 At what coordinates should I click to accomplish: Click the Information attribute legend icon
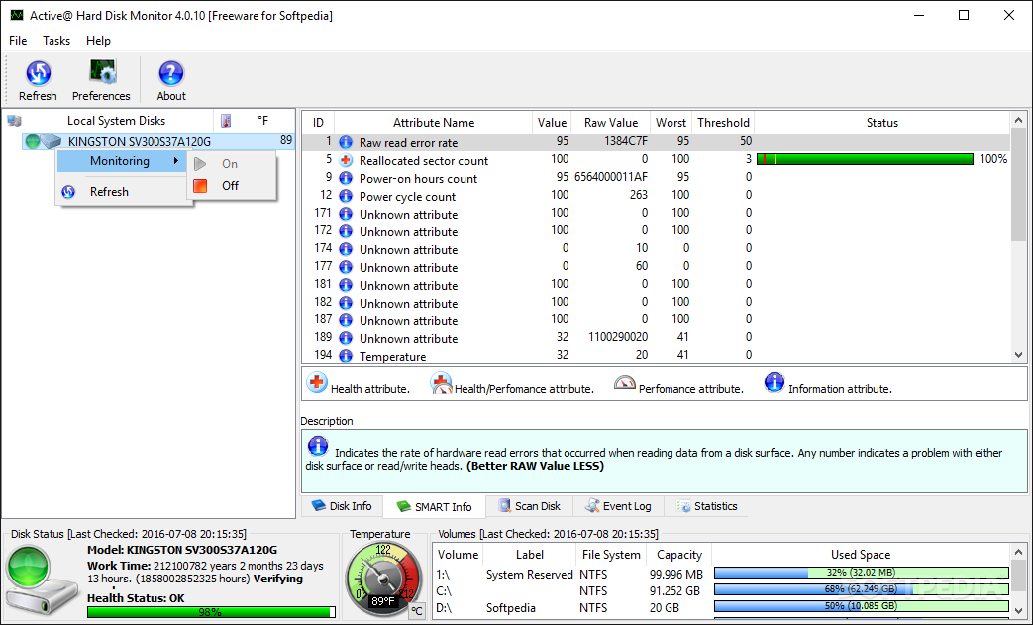pyautogui.click(x=775, y=382)
